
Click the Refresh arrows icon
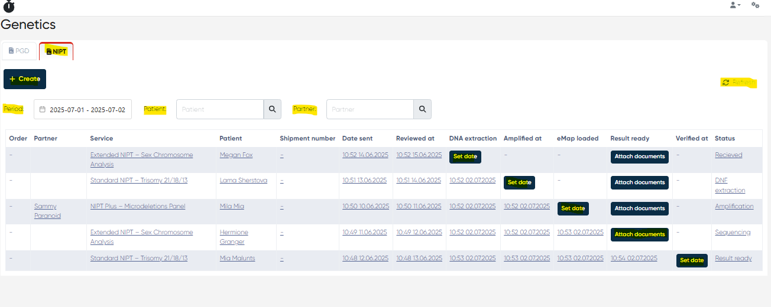click(725, 83)
